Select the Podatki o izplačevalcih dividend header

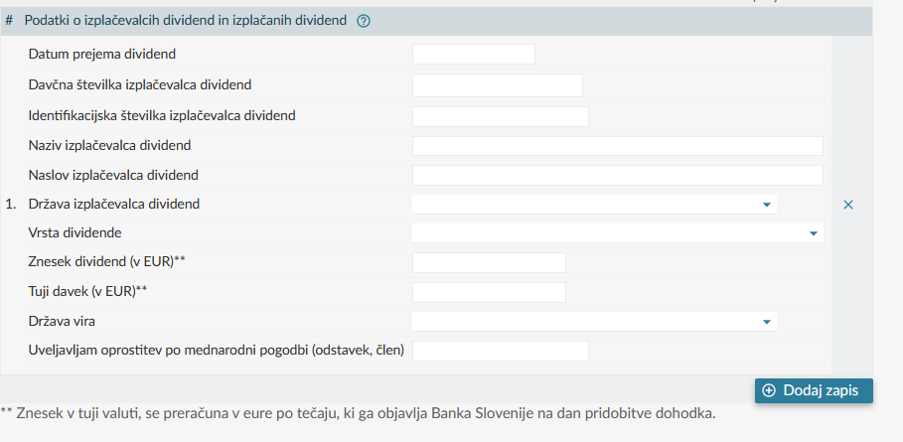[186, 21]
